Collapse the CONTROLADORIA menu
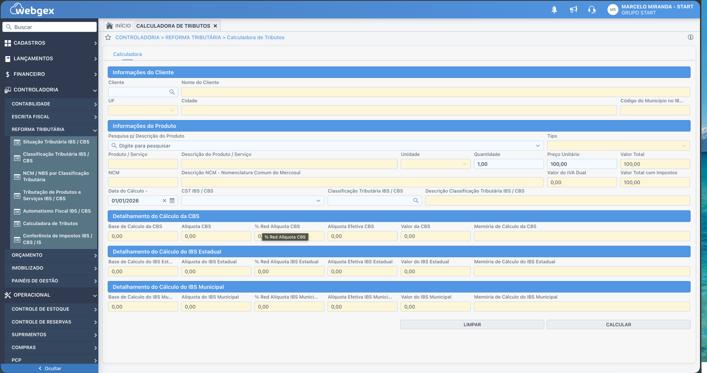 point(50,90)
